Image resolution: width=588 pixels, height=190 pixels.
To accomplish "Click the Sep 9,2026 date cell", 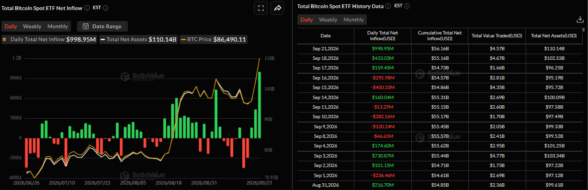I will point(326,126).
